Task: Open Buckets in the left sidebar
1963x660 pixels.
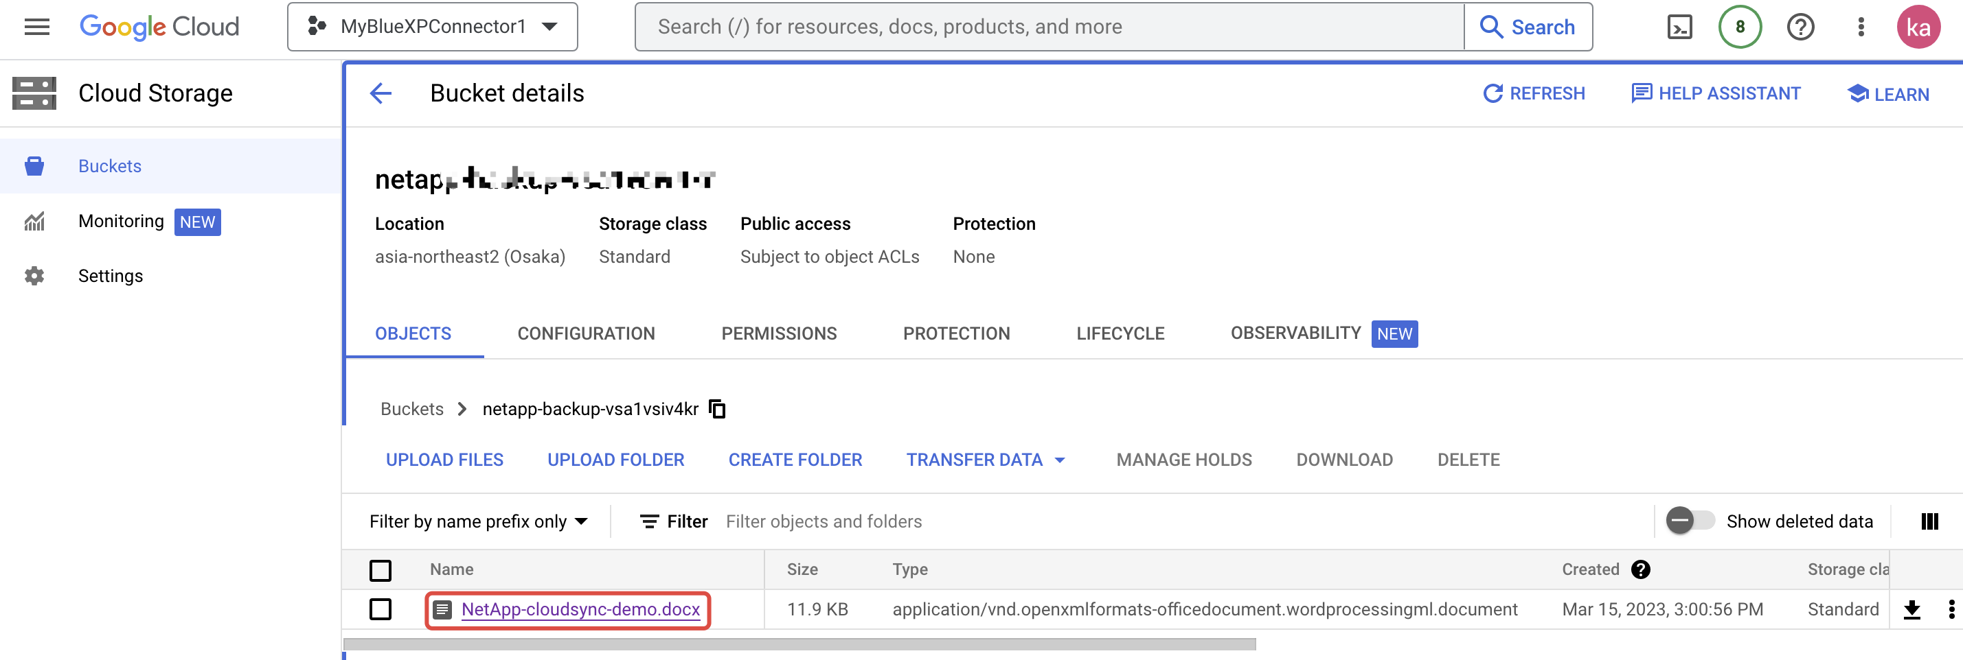Action: tap(171, 166)
